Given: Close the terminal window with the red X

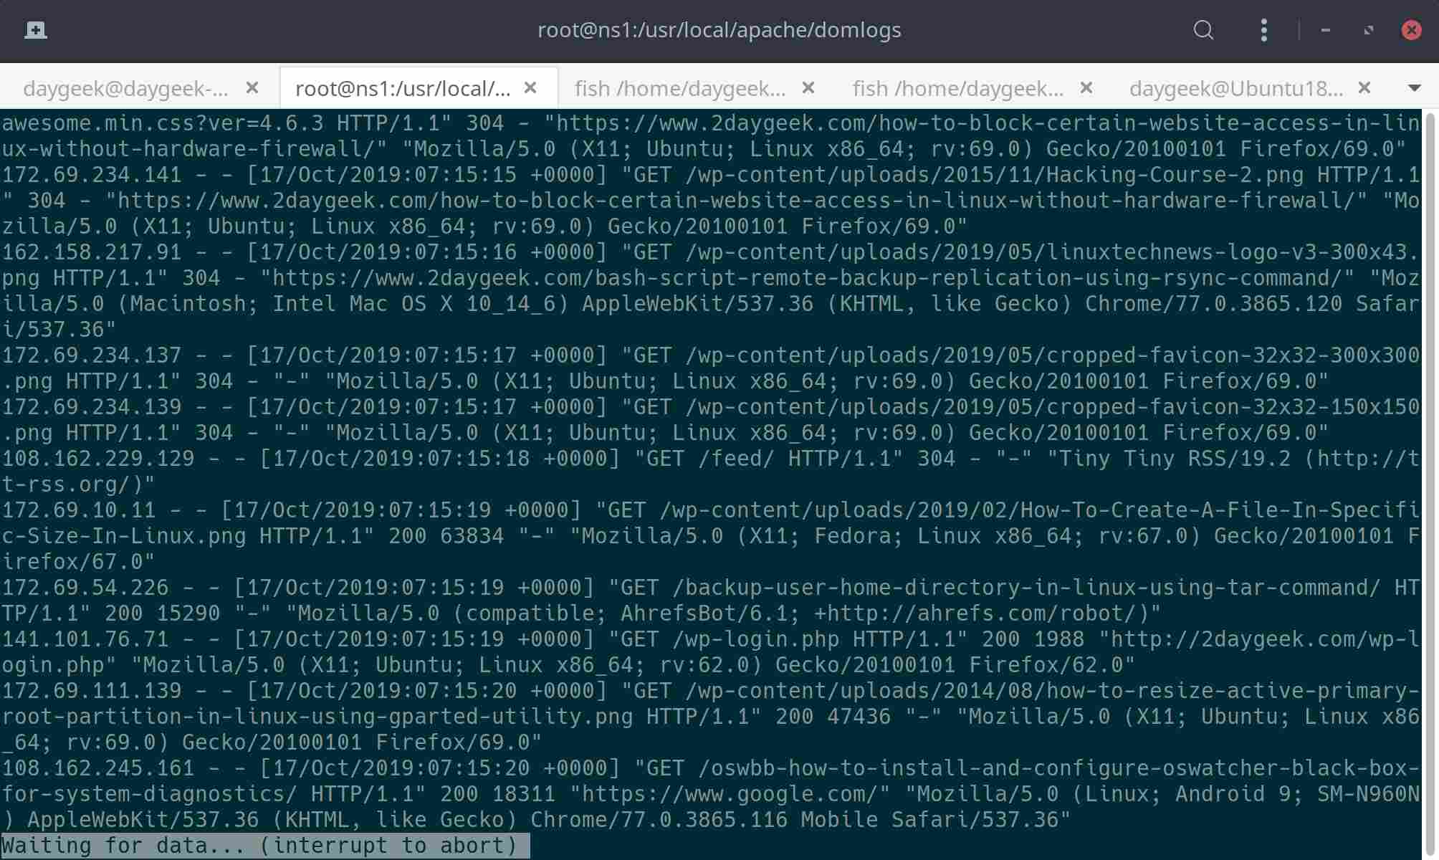Looking at the screenshot, I should tap(1411, 30).
